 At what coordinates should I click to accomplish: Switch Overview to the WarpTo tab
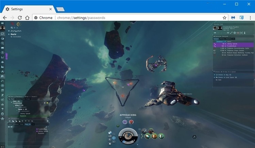[x=228, y=39]
